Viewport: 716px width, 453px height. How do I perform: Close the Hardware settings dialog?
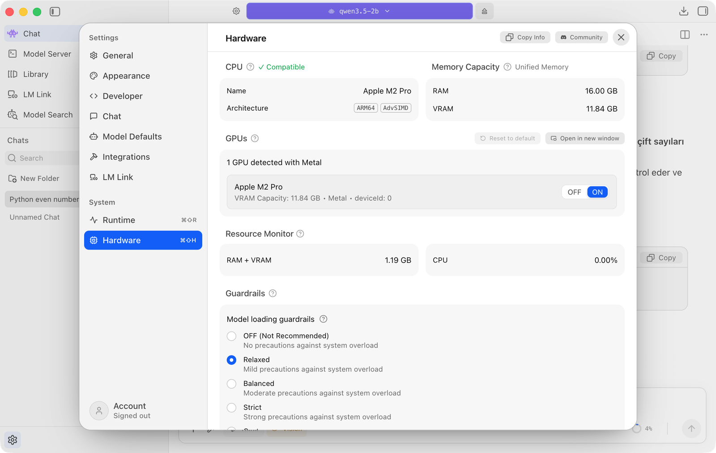point(621,38)
